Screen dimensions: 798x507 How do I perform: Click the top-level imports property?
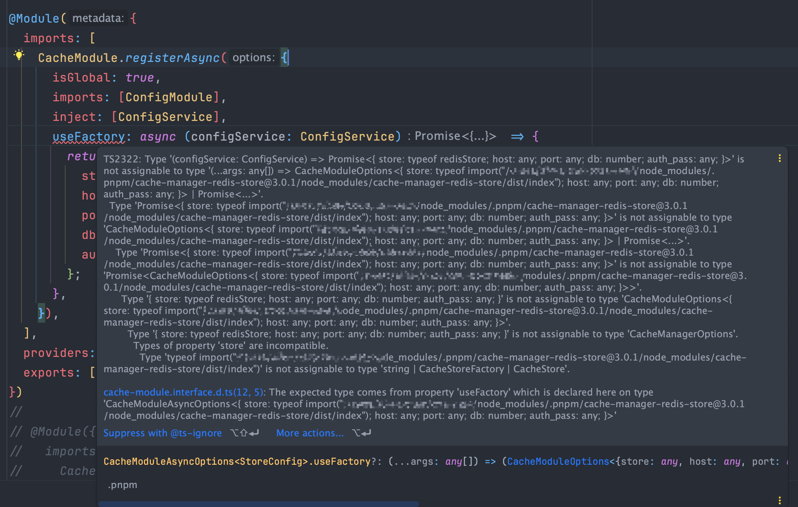48,38
